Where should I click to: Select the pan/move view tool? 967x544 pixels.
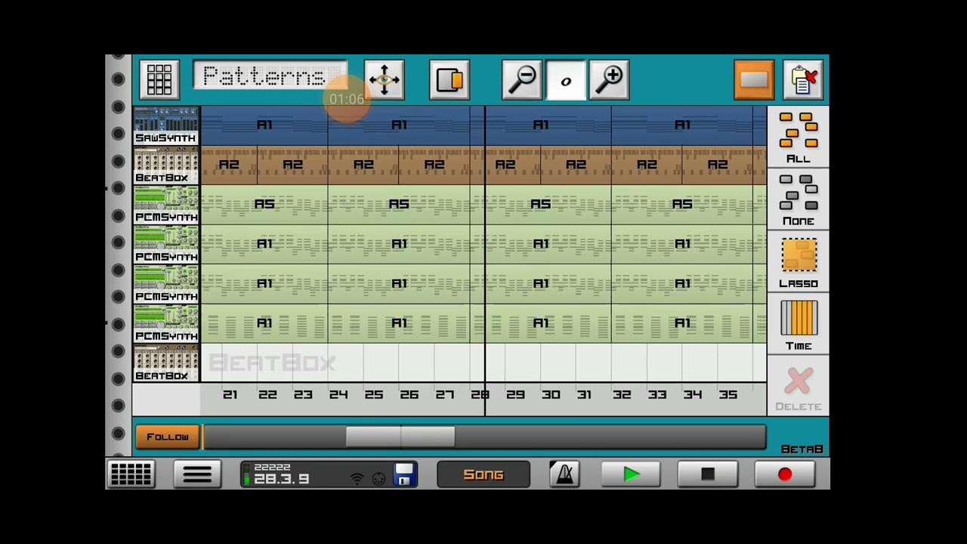[x=384, y=79]
